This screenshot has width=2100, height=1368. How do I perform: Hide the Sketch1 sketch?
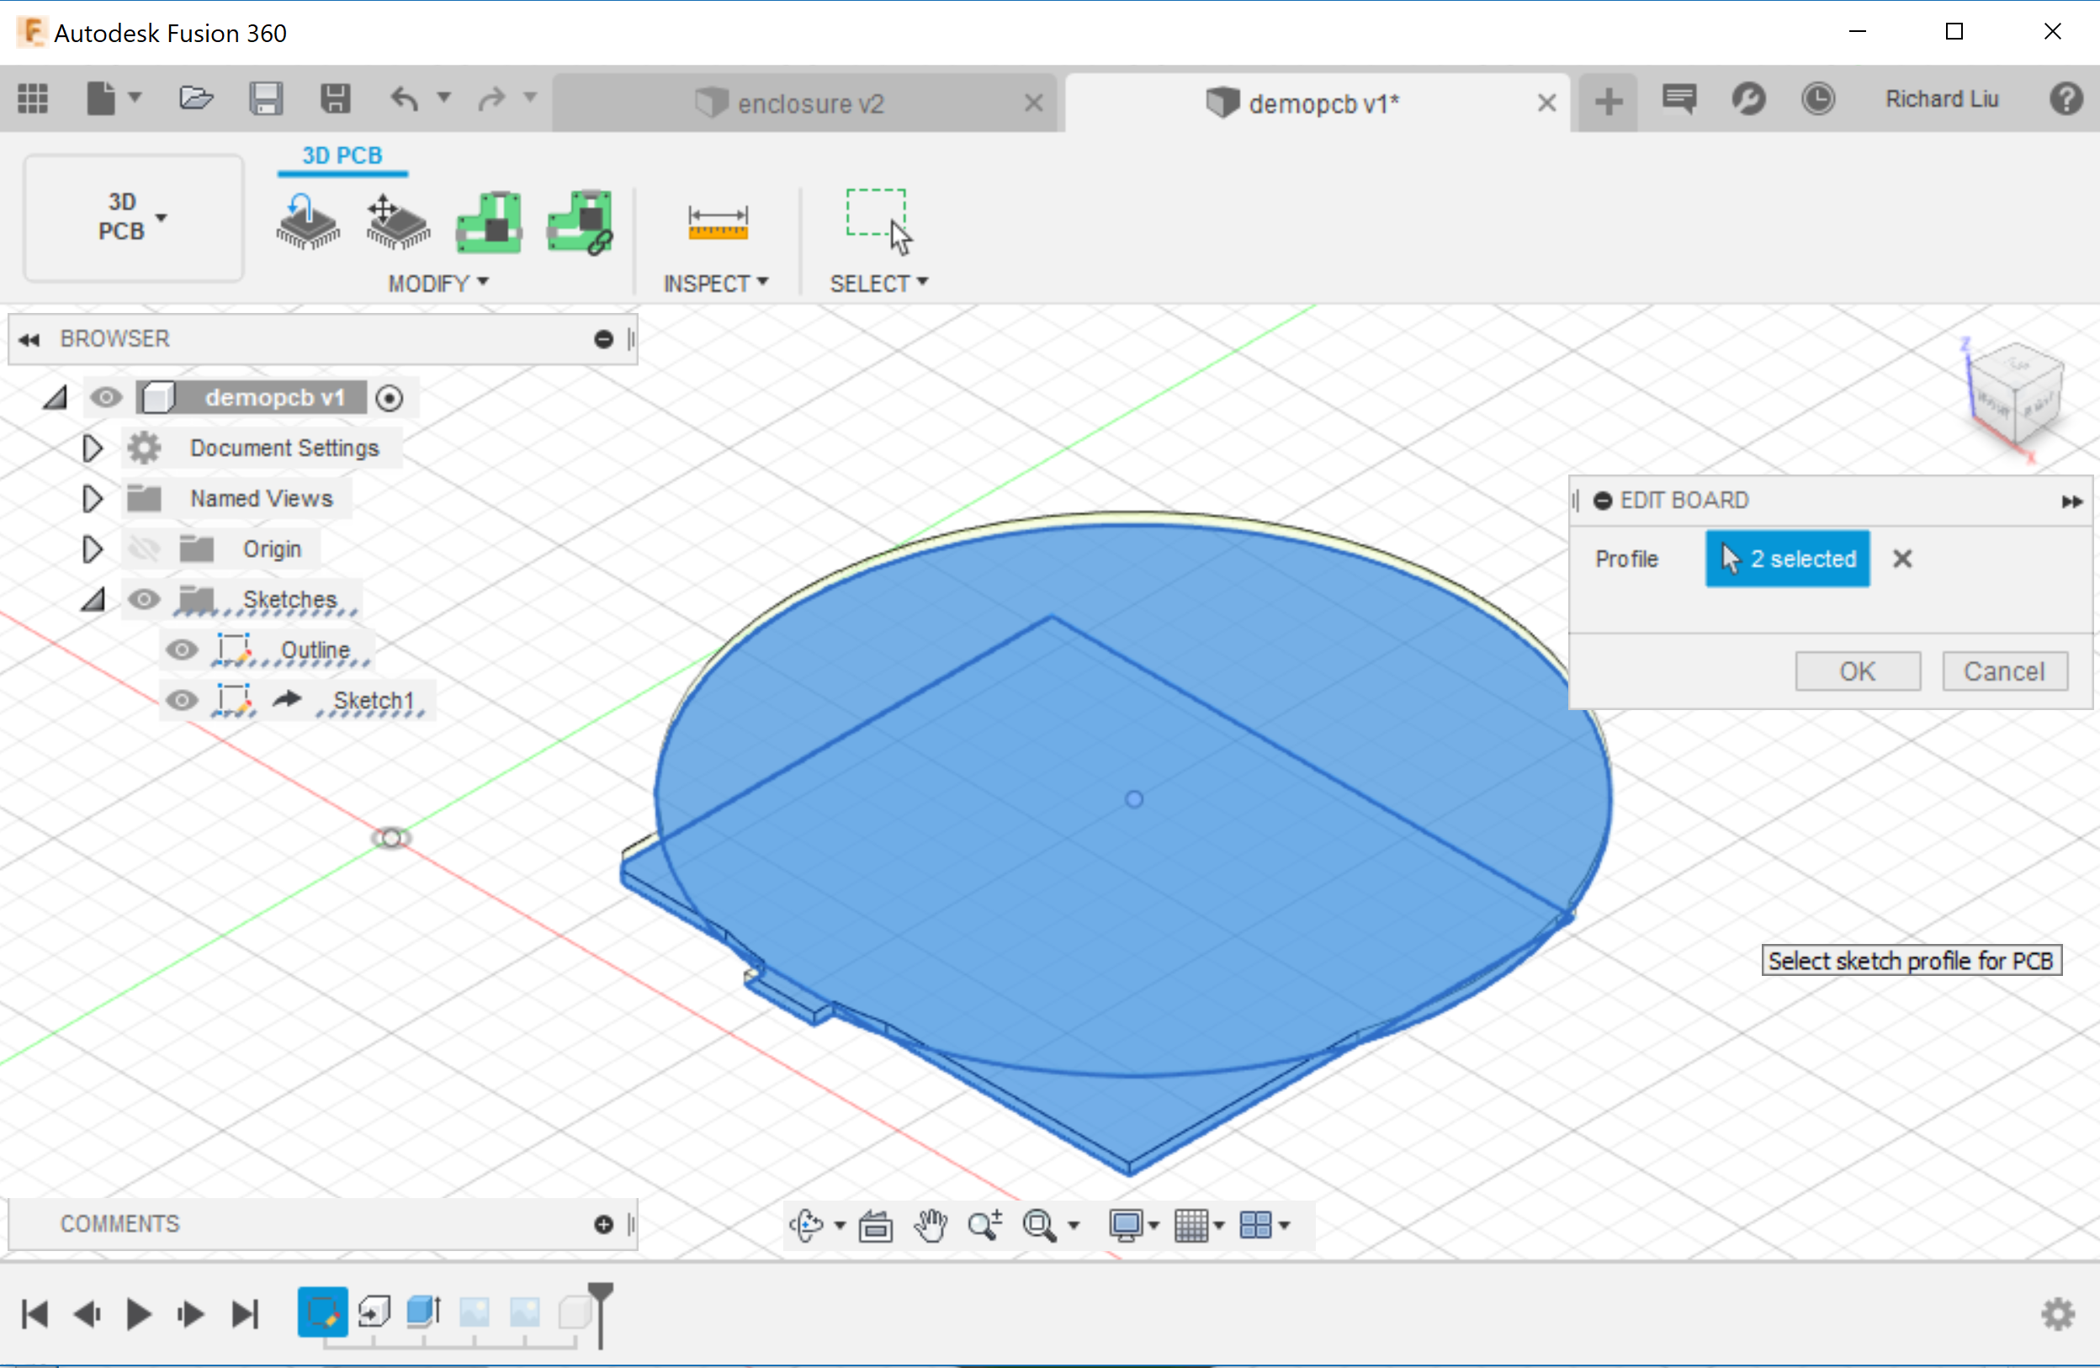pos(182,700)
